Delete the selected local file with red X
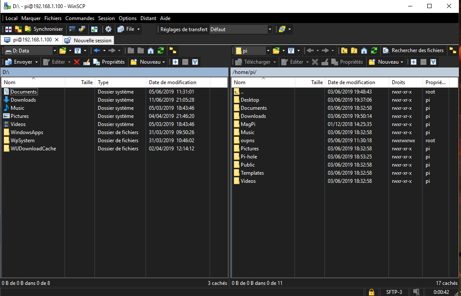 77,62
